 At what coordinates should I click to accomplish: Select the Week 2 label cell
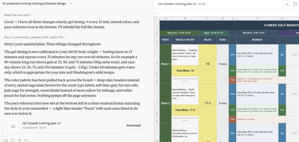pos(165,103)
